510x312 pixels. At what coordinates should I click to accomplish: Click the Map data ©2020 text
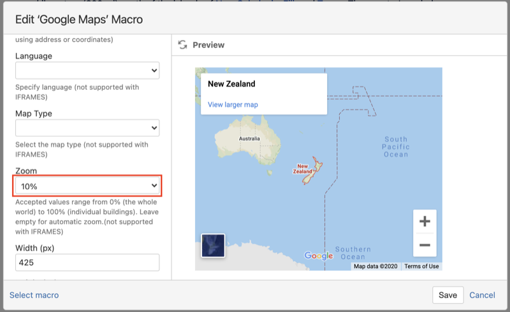click(376, 266)
